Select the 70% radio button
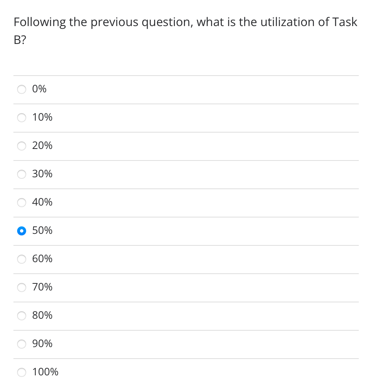 pyautogui.click(x=21, y=287)
